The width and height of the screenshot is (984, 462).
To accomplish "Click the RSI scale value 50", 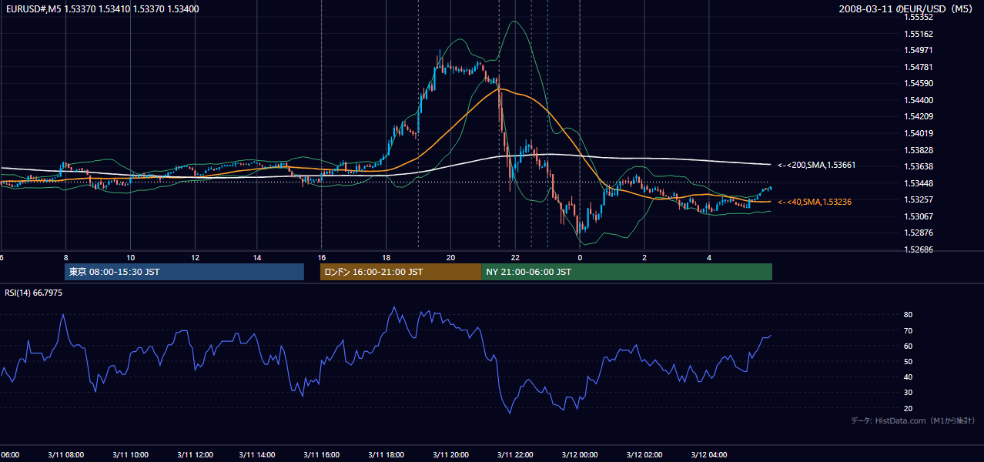I will click(x=908, y=361).
